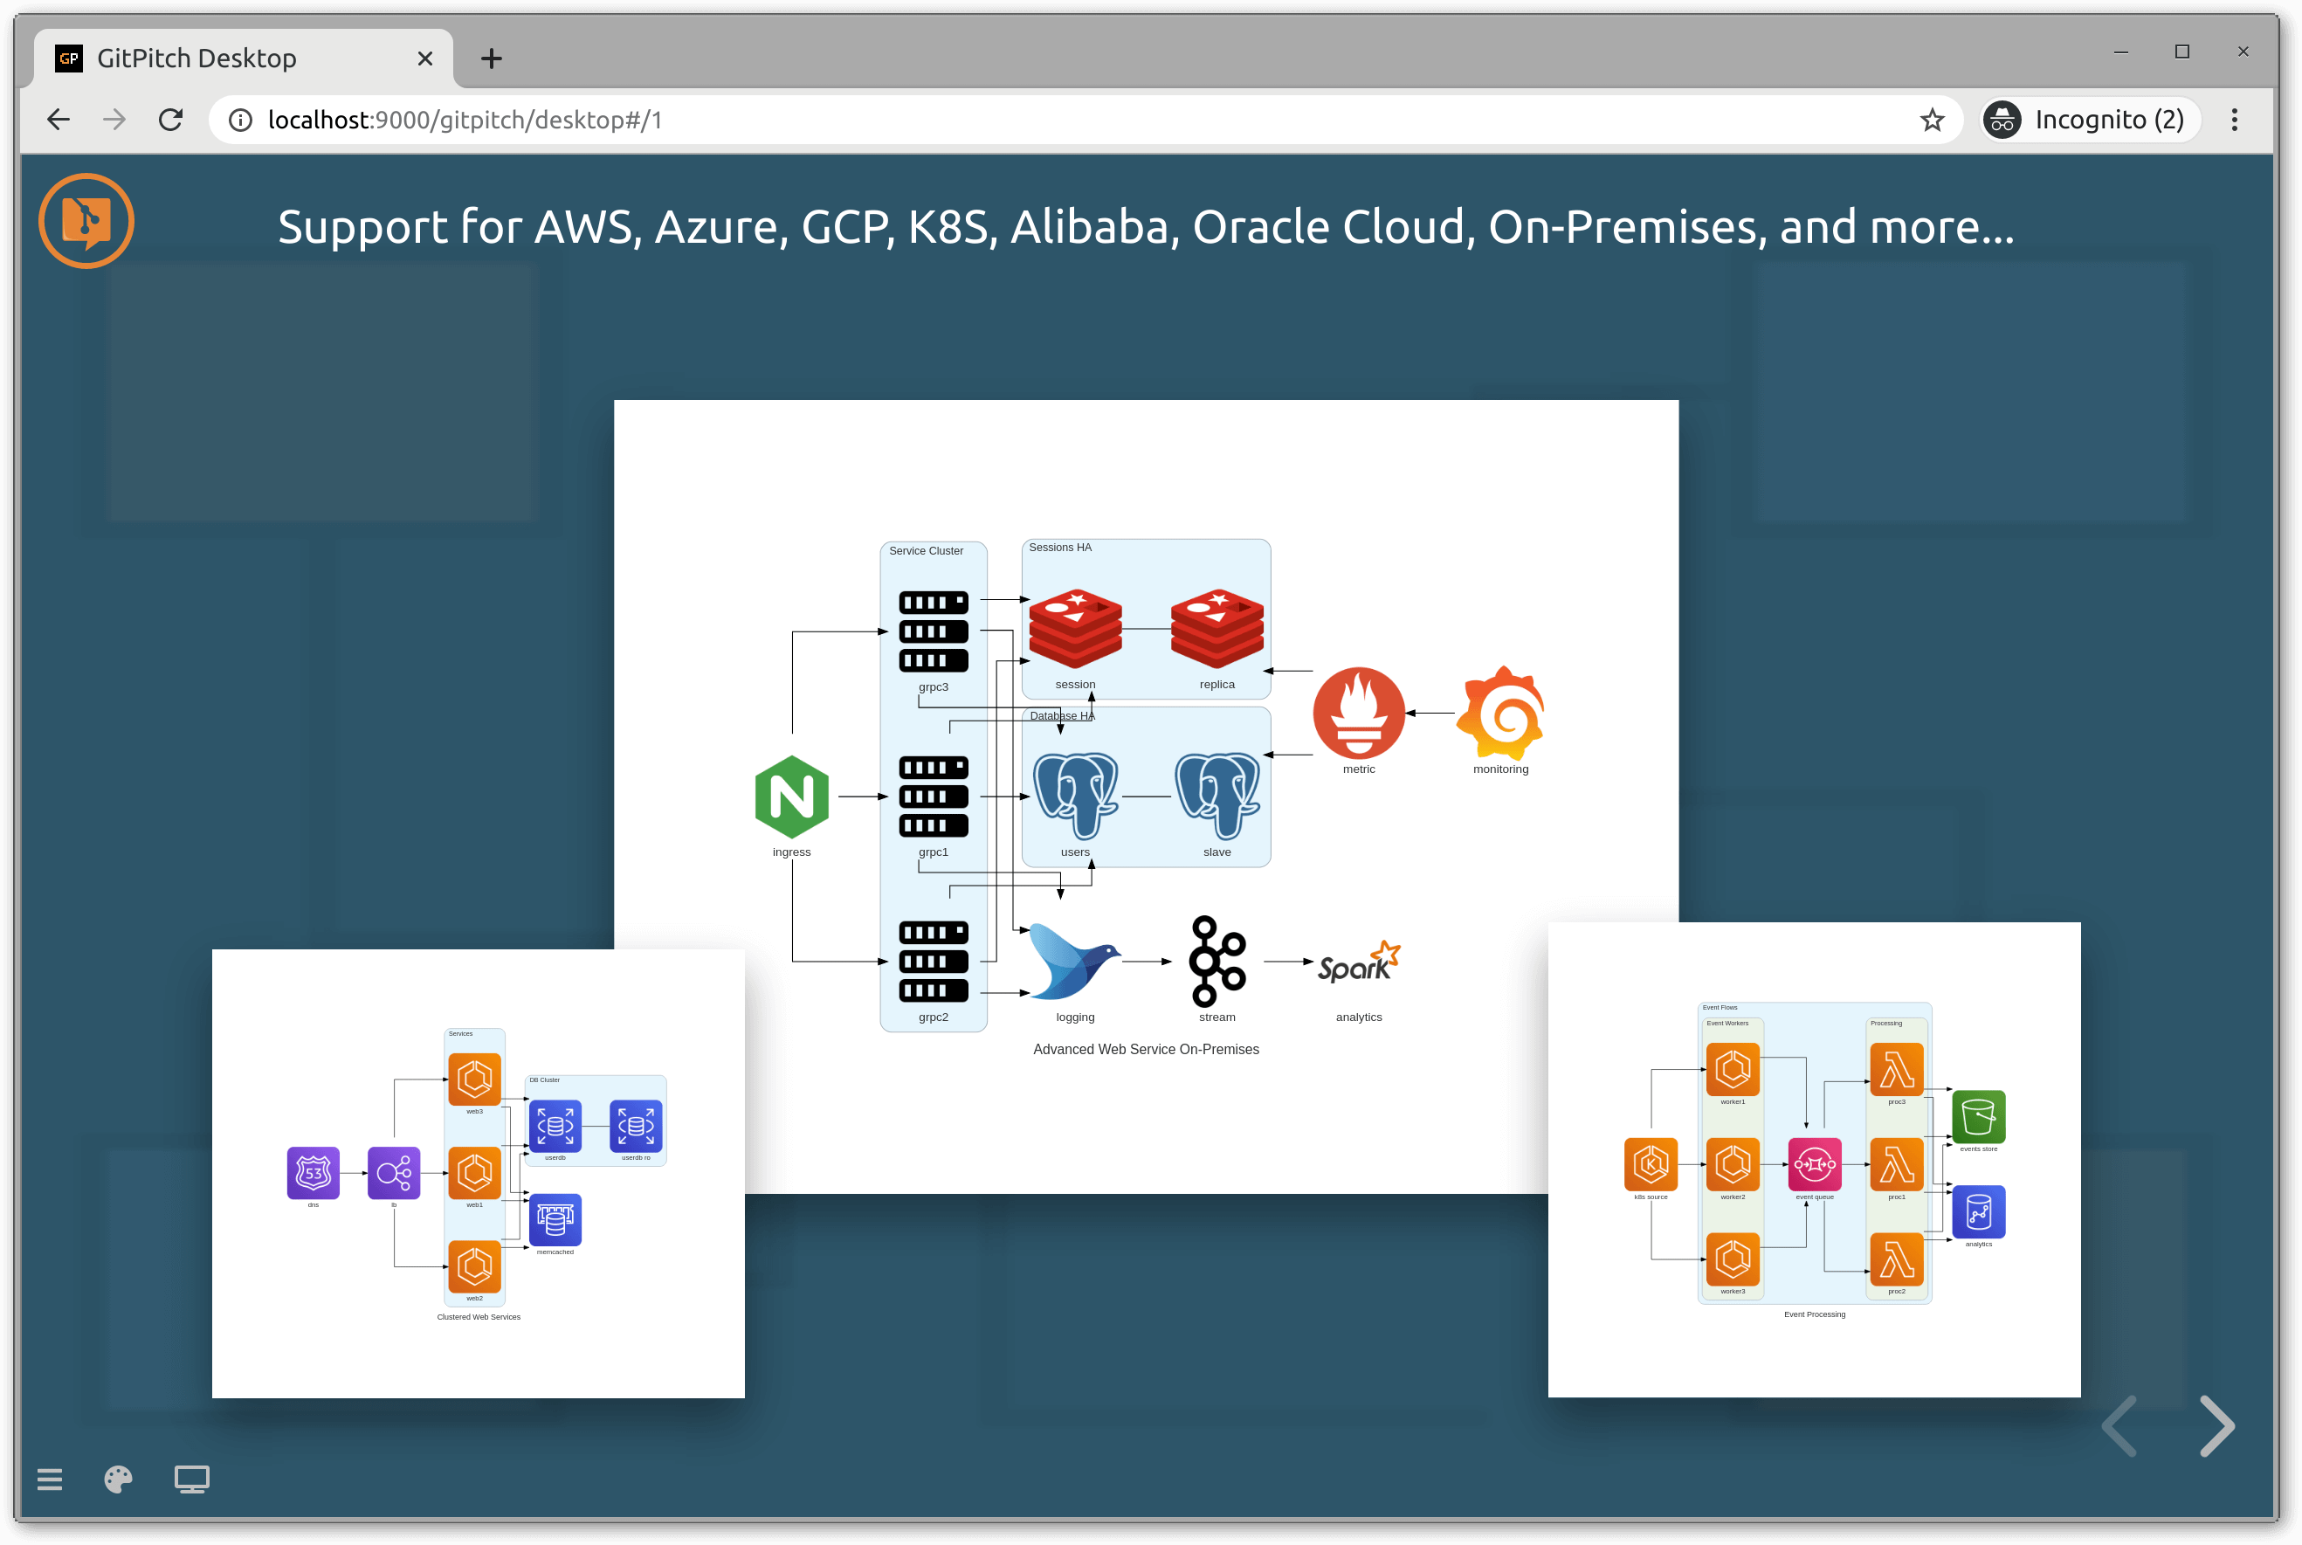View site information icon in address bar
The width and height of the screenshot is (2302, 1545).
240,120
